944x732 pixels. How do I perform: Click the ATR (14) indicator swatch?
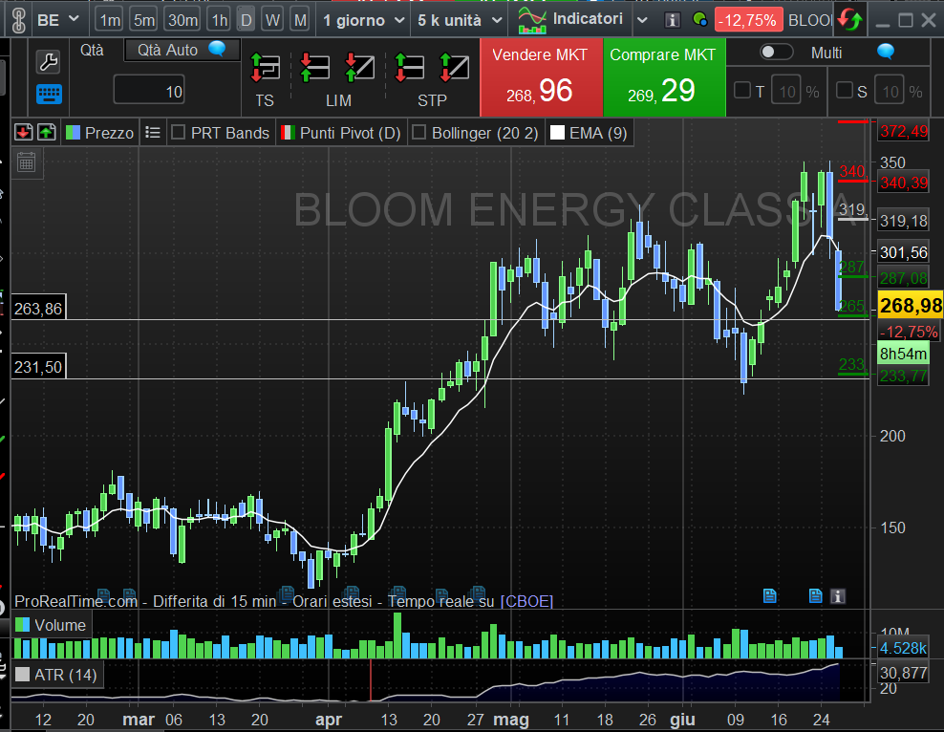(x=22, y=675)
